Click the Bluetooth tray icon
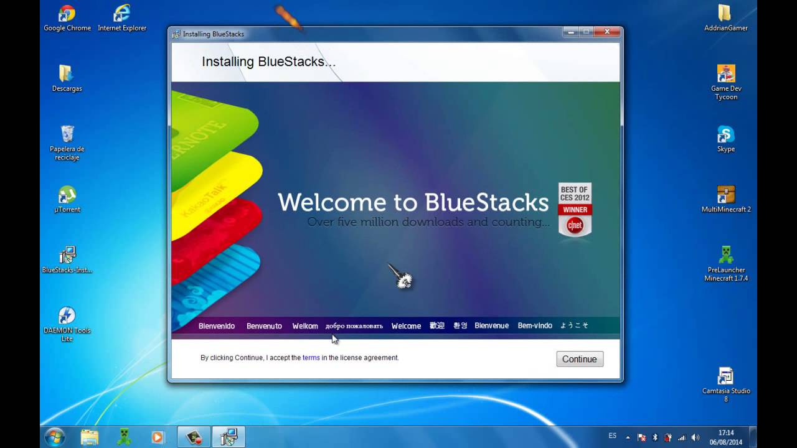797x448 pixels. 655,437
